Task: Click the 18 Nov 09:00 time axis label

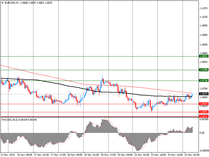Action: (75, 155)
